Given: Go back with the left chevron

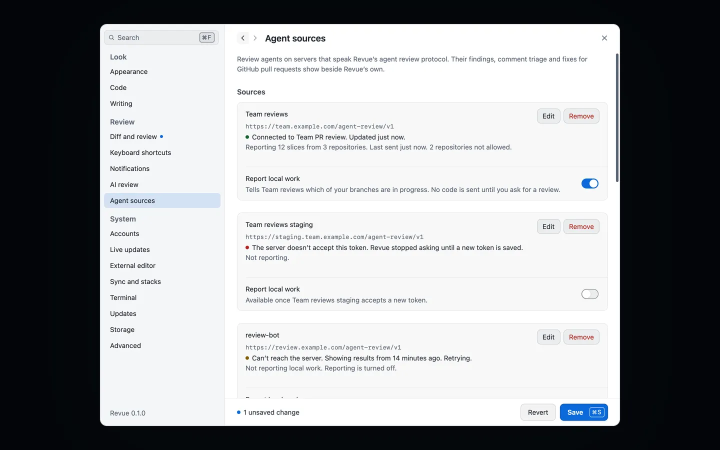Looking at the screenshot, I should tap(243, 38).
